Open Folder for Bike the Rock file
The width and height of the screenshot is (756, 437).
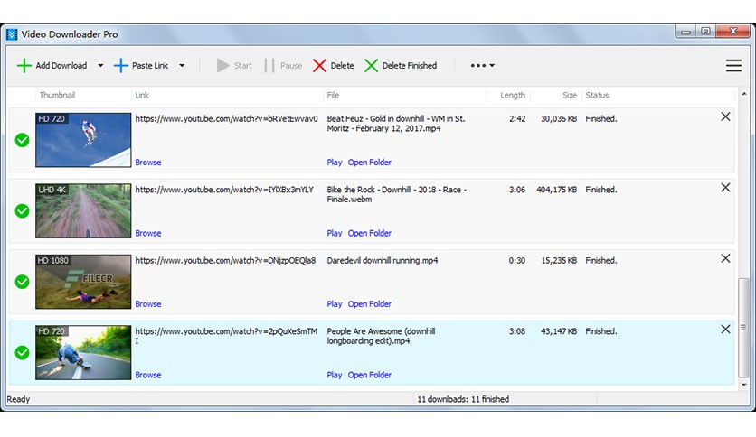(x=369, y=234)
